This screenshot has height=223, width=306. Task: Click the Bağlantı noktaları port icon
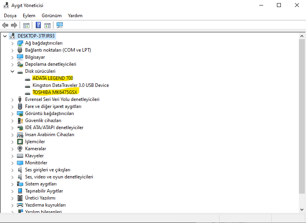[x=20, y=50]
